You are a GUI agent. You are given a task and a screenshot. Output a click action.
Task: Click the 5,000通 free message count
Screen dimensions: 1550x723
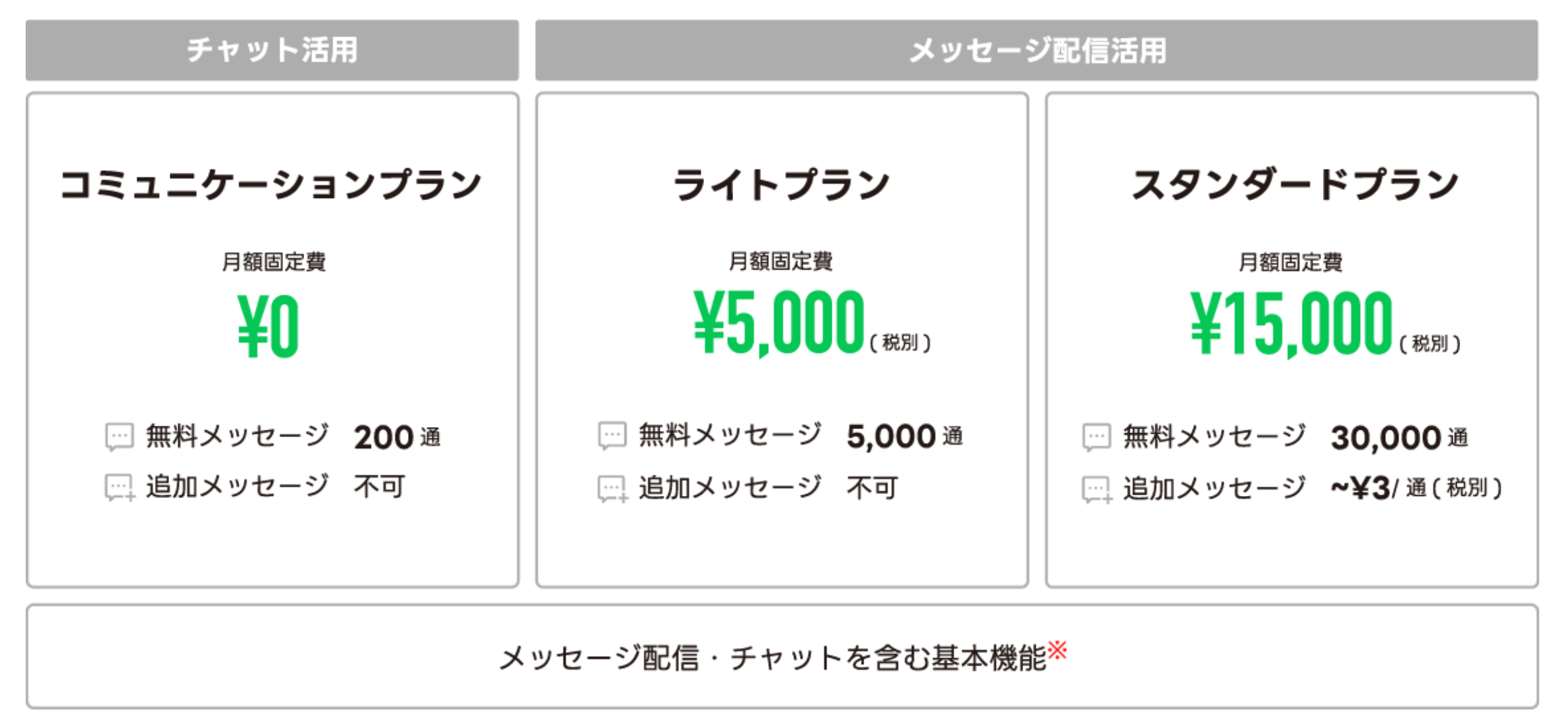pos(905,437)
